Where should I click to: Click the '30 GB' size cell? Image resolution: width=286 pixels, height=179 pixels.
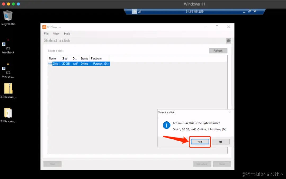(x=66, y=64)
